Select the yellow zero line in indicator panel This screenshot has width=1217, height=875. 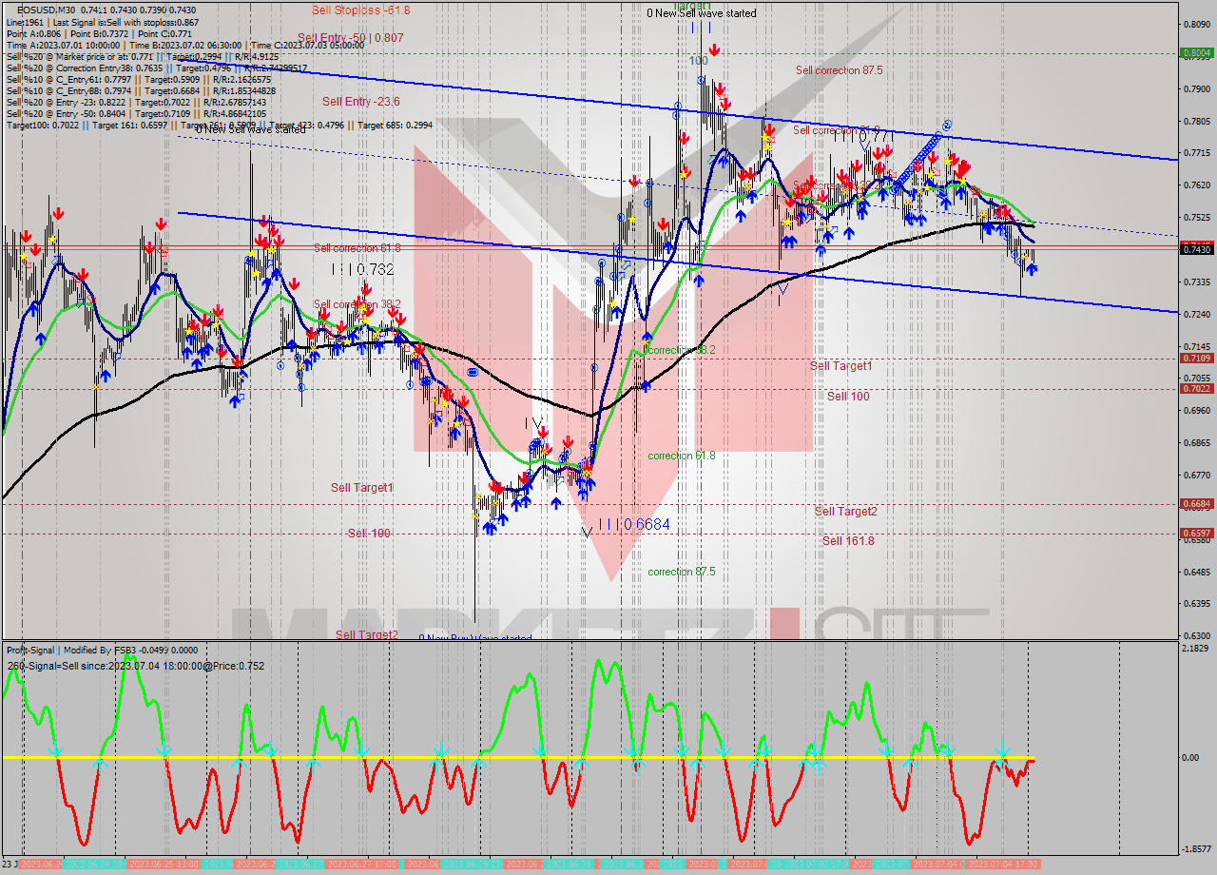(x=518, y=758)
